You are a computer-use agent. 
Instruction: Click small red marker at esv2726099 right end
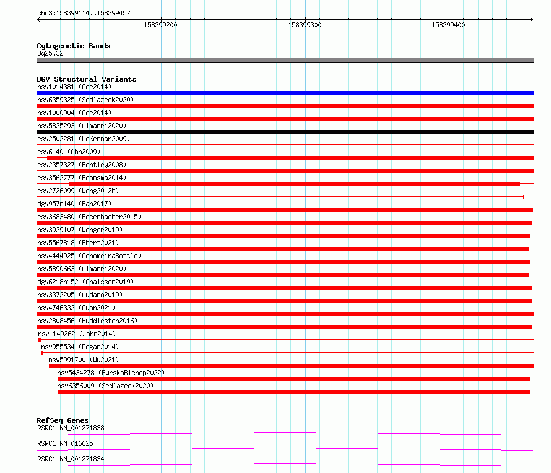click(x=524, y=197)
